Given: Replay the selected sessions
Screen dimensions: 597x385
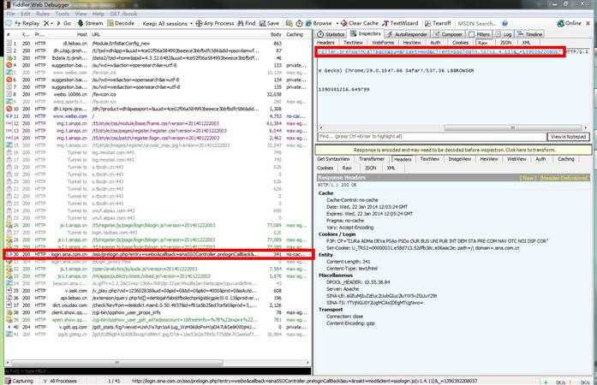Looking at the screenshot, I should [x=27, y=23].
